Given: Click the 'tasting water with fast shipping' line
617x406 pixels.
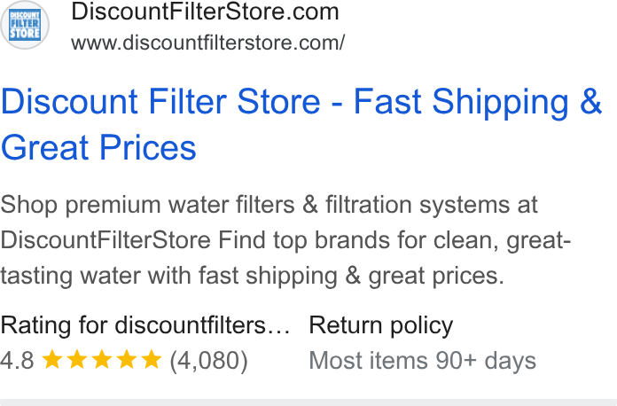Looking at the screenshot, I should (x=252, y=276).
